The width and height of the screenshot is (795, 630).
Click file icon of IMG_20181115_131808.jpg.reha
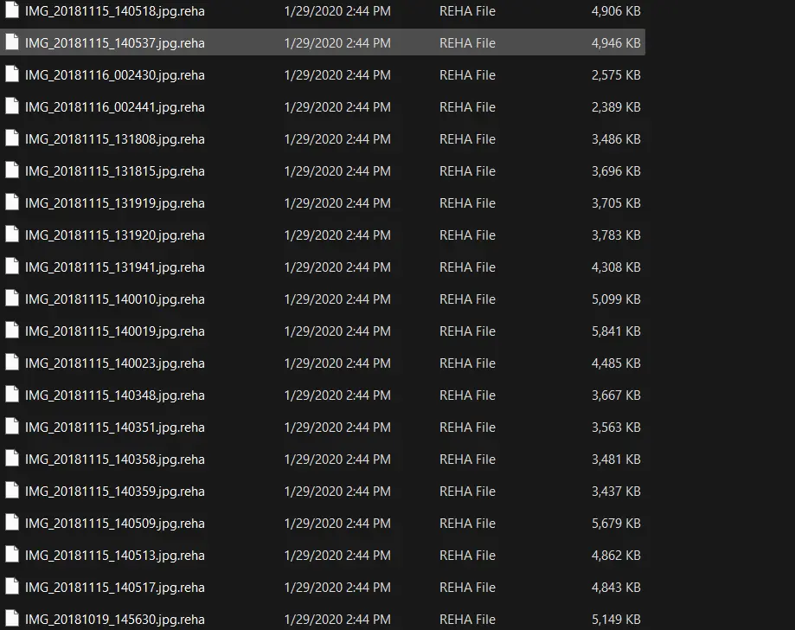(x=12, y=138)
